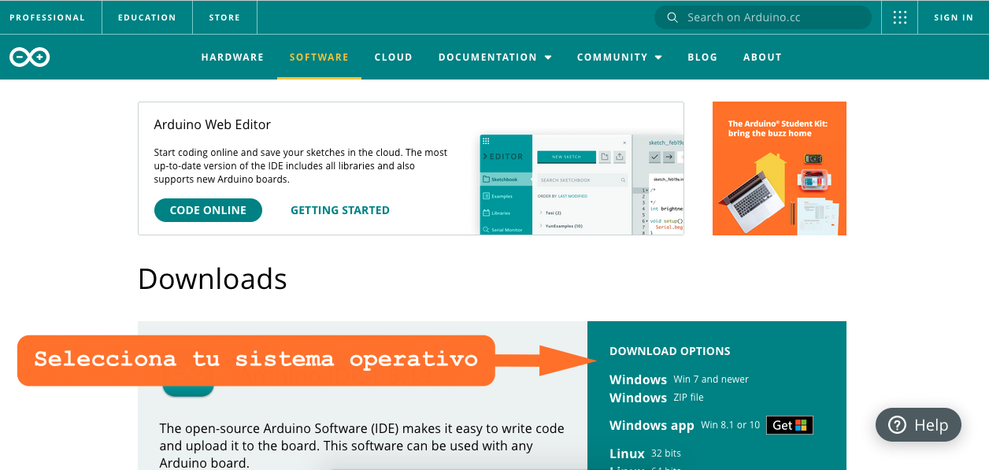Open the Getting Started link

[340, 210]
